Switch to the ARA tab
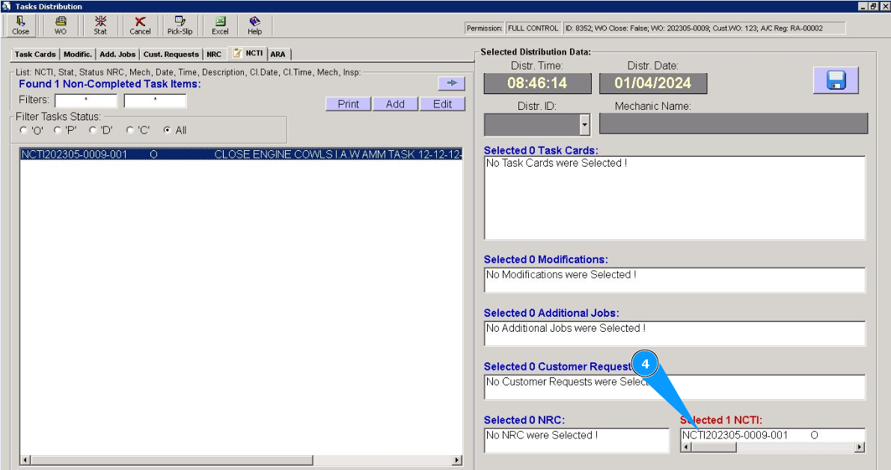The height and width of the screenshot is (470, 891). tap(278, 55)
